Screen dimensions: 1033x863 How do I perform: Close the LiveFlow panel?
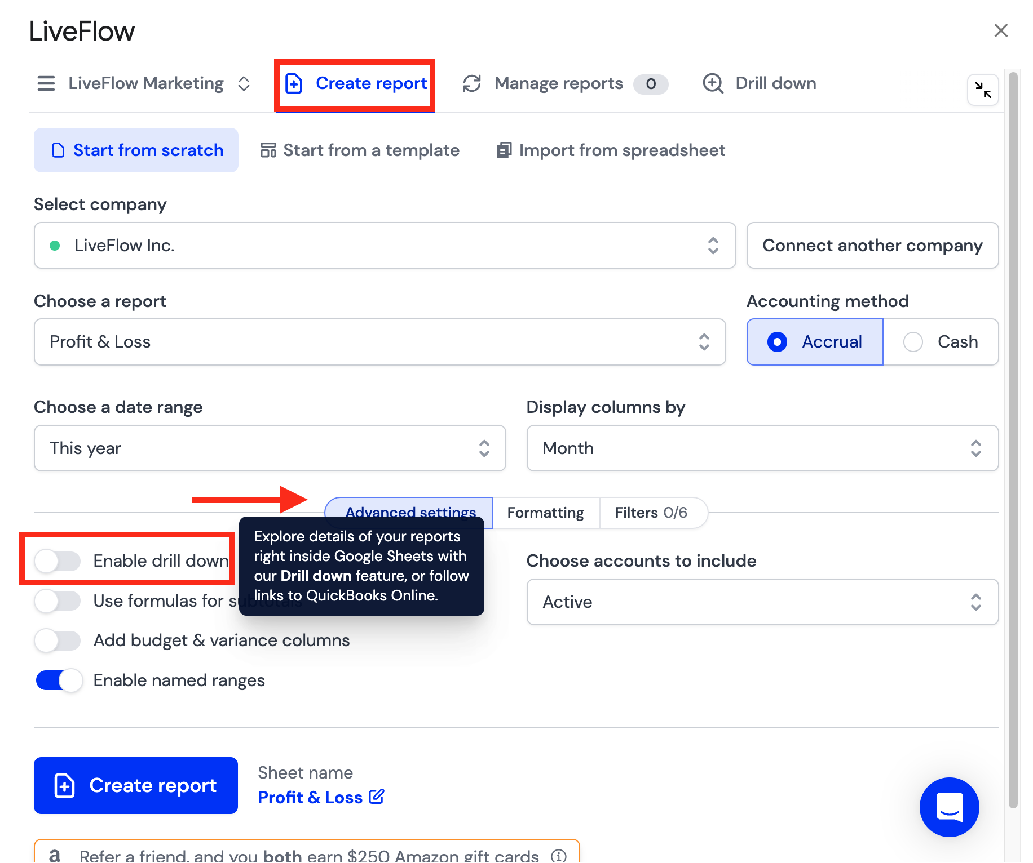click(1001, 30)
